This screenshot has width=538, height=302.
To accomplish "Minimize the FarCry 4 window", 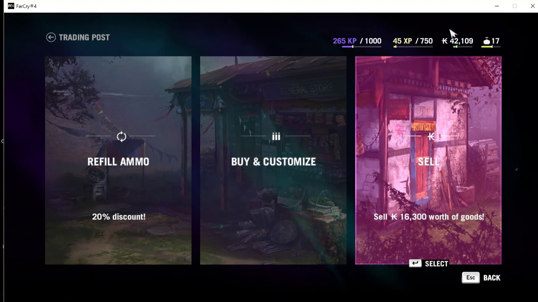I will point(497,6).
